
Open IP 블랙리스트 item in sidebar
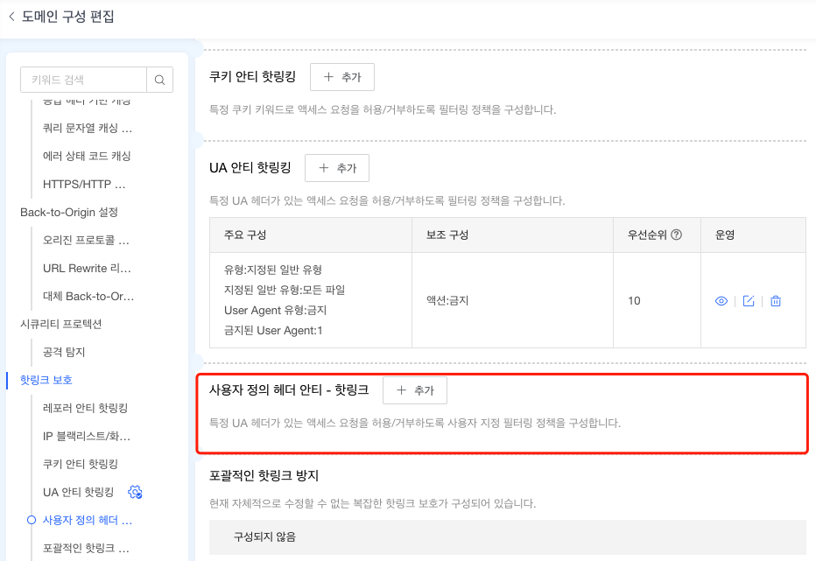click(87, 436)
